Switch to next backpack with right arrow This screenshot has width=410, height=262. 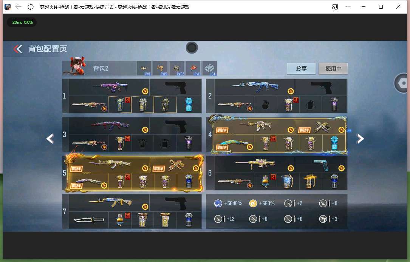(x=360, y=139)
